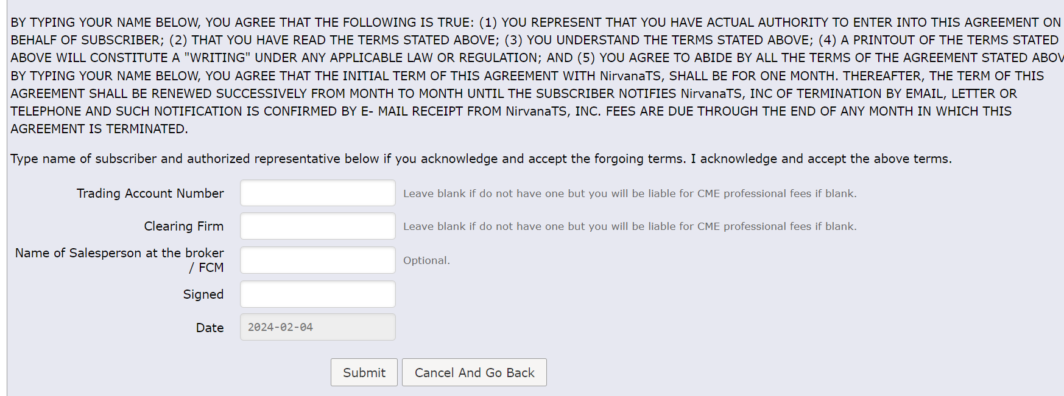Click the 'Type name of subscriber' instruction sentence
This screenshot has height=396, width=1064.
point(347,159)
